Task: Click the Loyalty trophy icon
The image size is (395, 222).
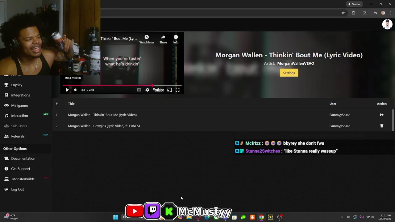Action: point(6,85)
